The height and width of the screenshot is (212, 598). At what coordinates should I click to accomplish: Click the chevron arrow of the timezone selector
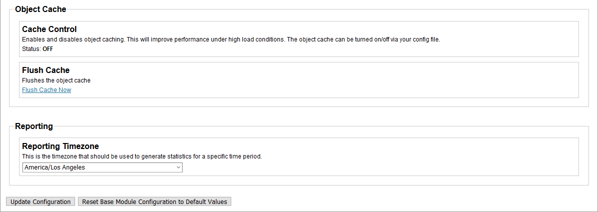coord(179,167)
